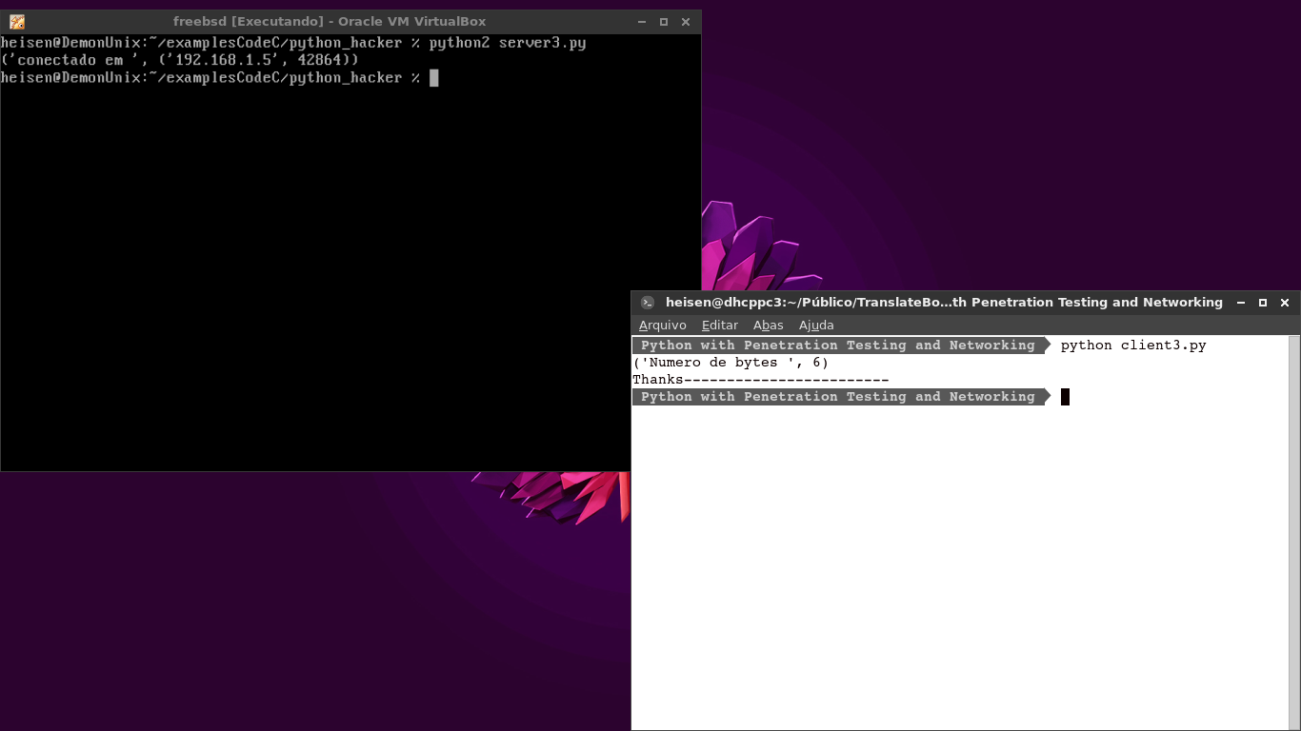Close the heisen@dhcppc3 terminal window
Viewport: 1301px width, 731px height.
tap(1285, 303)
